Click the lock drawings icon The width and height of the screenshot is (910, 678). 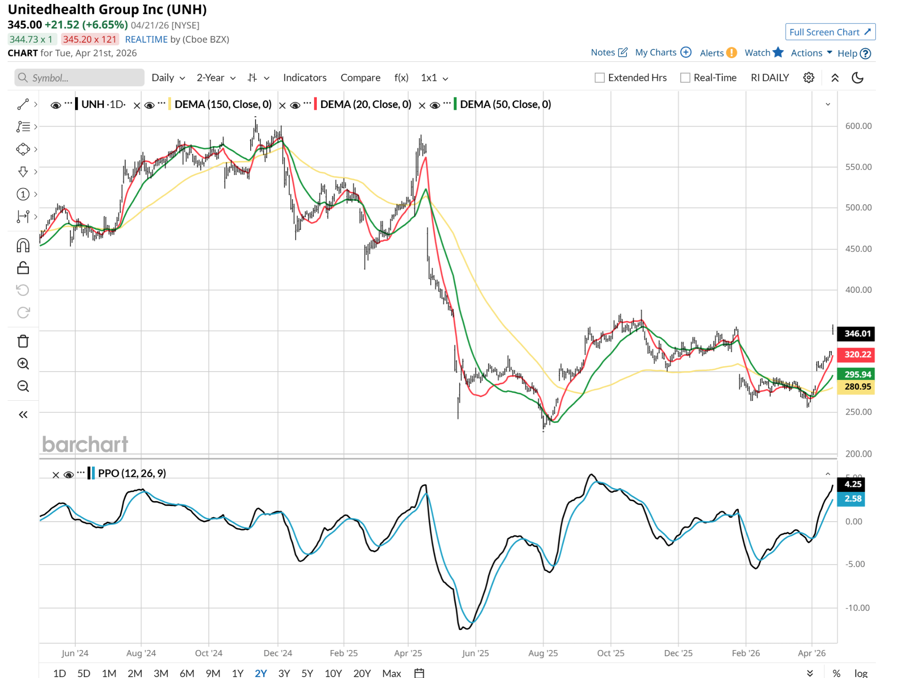(x=23, y=268)
